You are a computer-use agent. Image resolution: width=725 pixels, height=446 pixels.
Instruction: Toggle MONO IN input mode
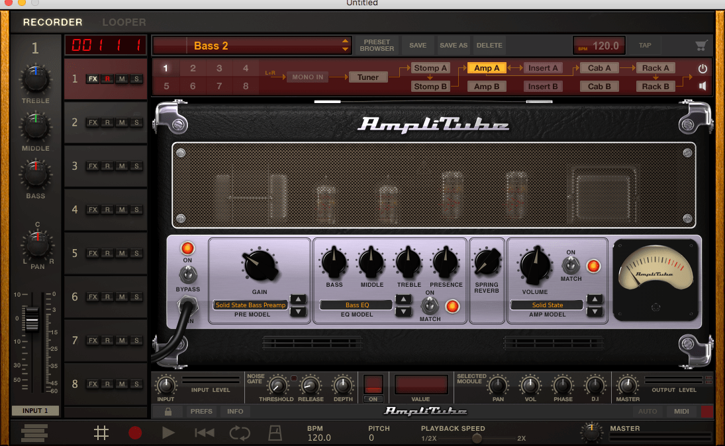click(307, 77)
